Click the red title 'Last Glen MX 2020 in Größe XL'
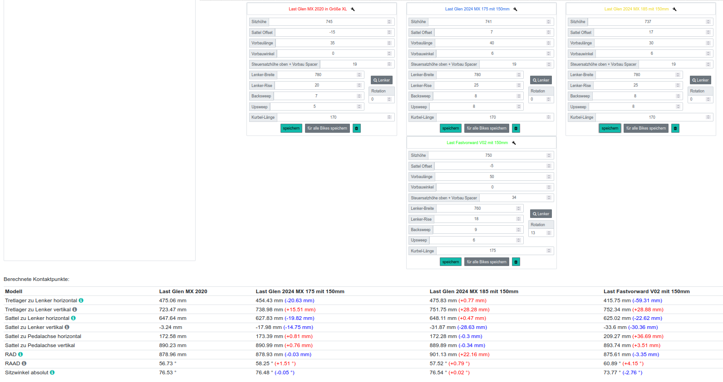This screenshot has height=382, width=723. pyautogui.click(x=318, y=9)
